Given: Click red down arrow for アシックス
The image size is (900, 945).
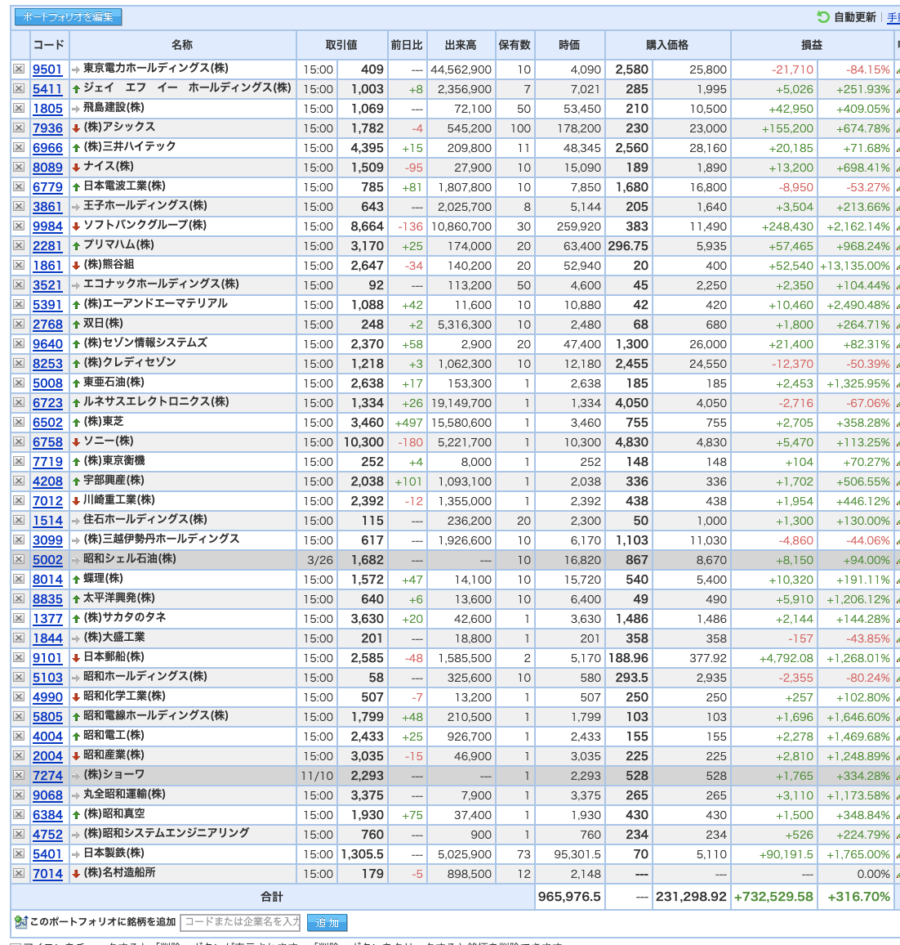Looking at the screenshot, I should (x=76, y=128).
